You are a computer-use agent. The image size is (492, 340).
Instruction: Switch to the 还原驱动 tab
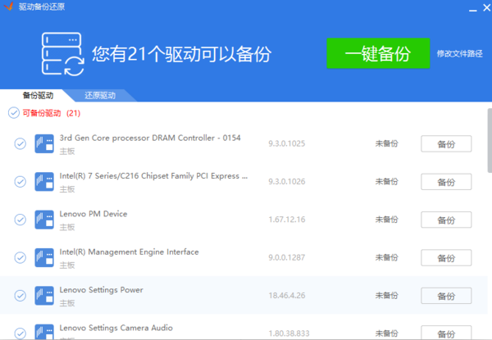[100, 96]
